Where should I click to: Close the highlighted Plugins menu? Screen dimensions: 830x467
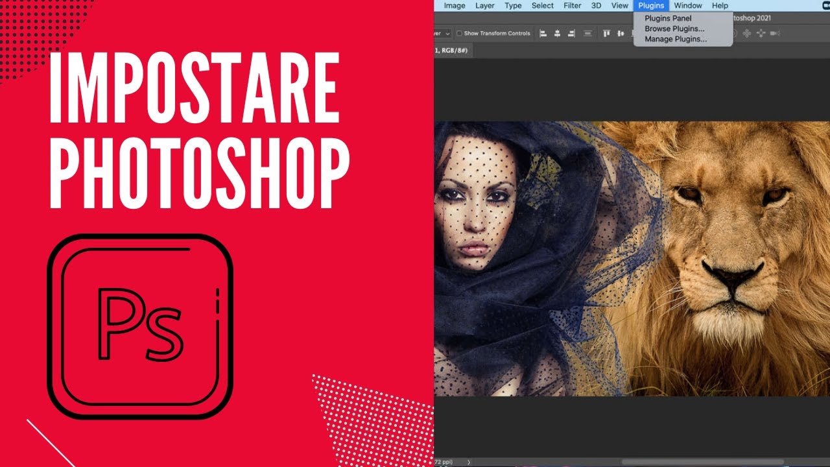click(x=651, y=5)
